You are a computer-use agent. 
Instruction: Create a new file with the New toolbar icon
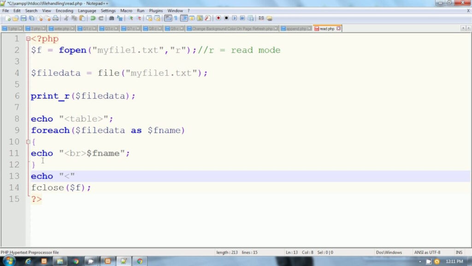tap(8, 18)
